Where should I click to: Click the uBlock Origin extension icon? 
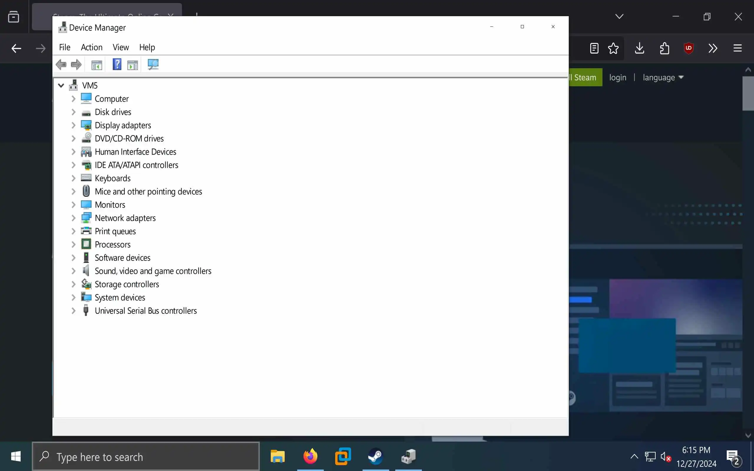click(x=689, y=48)
